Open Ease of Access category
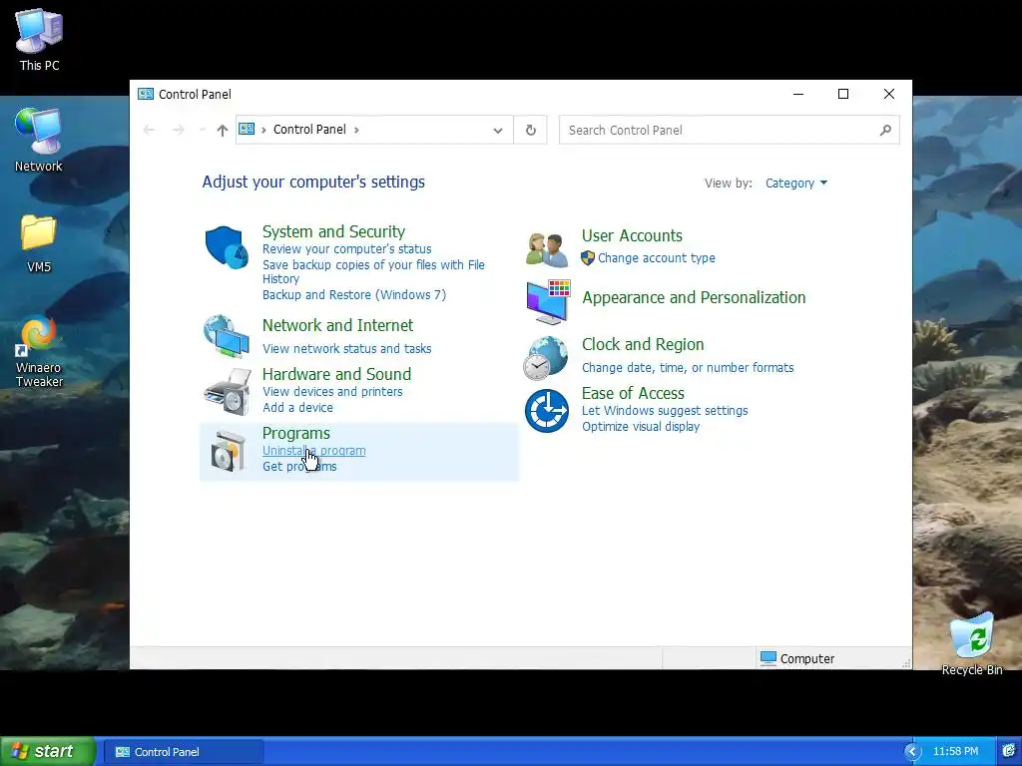The image size is (1022, 766). pyautogui.click(x=633, y=393)
